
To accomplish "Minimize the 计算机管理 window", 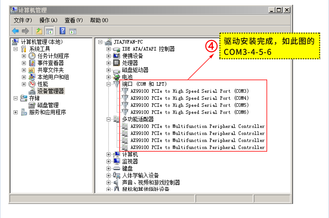I will 272,10.
